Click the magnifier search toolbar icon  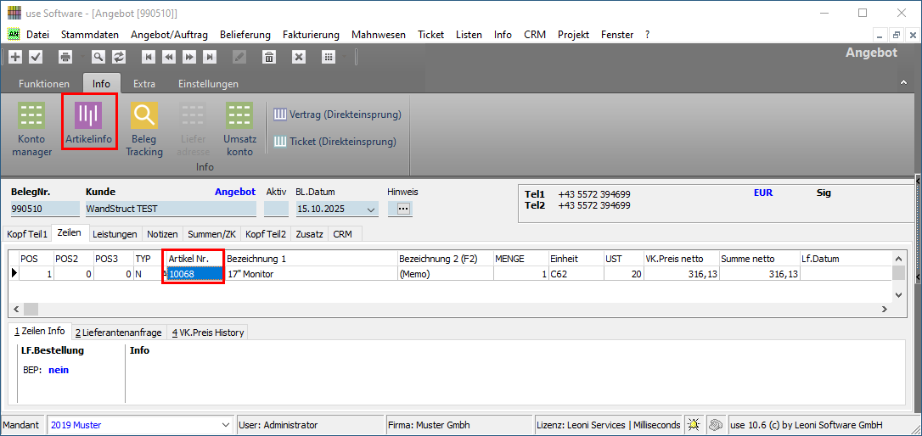98,57
